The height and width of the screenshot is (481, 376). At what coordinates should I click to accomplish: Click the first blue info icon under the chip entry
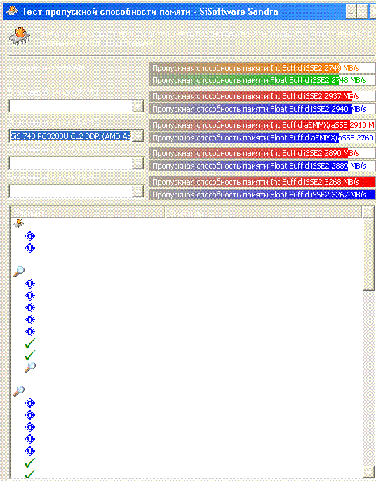pyautogui.click(x=30, y=236)
